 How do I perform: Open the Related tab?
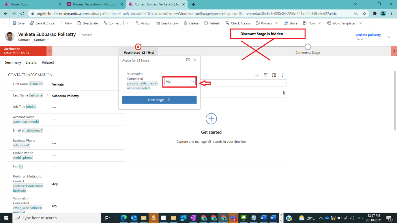click(48, 62)
